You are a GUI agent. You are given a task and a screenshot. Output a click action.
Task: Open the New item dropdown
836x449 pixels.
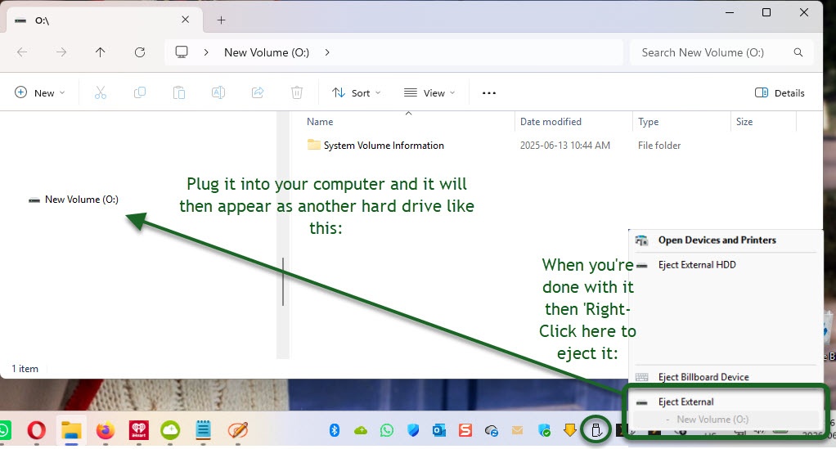[39, 92]
